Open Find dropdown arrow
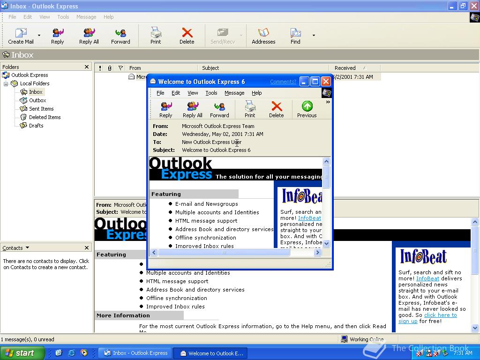The width and height of the screenshot is (480, 360). tap(314, 36)
